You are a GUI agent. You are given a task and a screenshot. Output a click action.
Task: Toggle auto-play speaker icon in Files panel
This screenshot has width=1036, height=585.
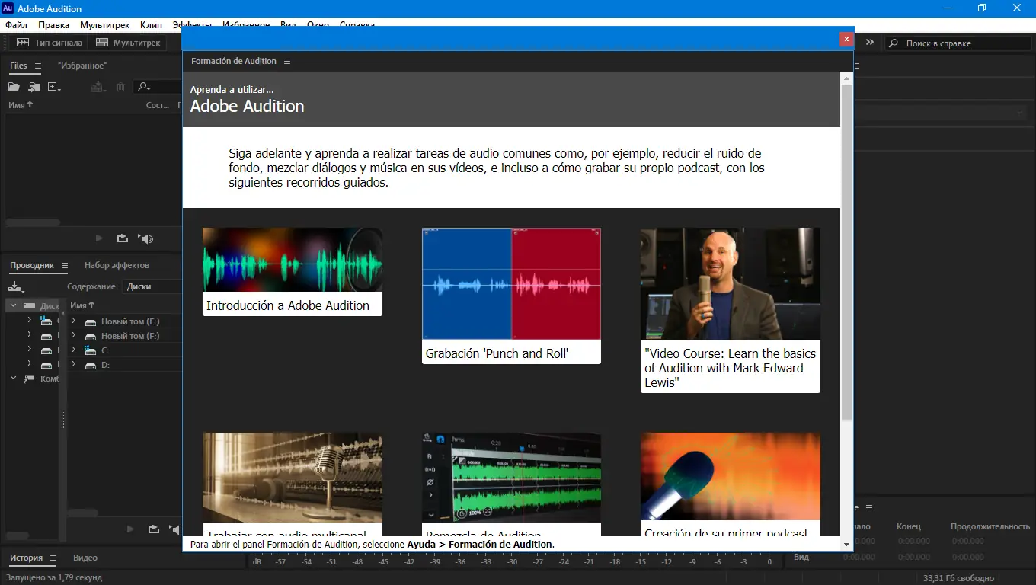(x=145, y=238)
